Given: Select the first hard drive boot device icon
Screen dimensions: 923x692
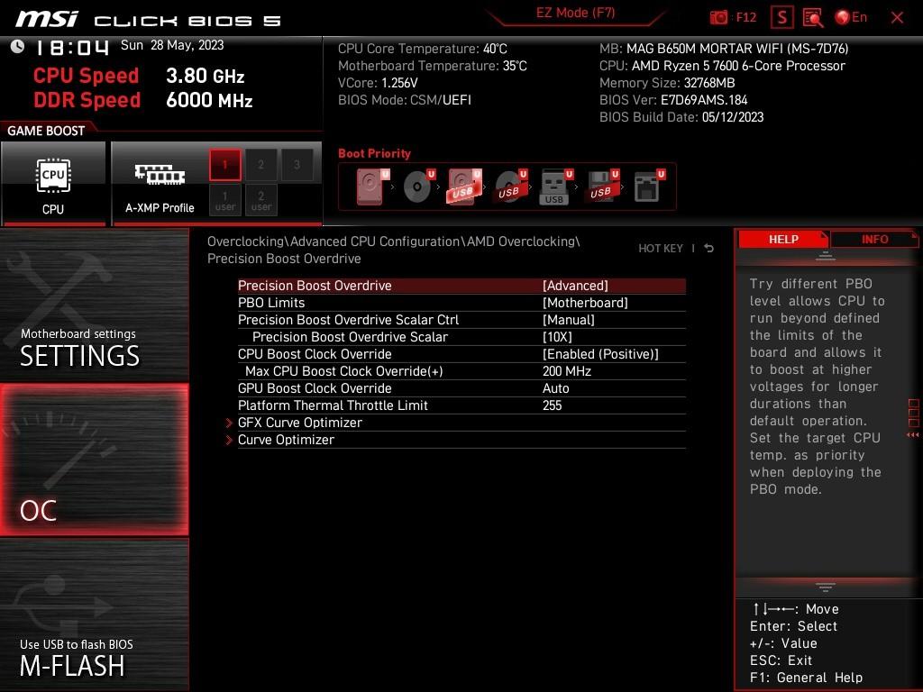Looking at the screenshot, I should 372,186.
